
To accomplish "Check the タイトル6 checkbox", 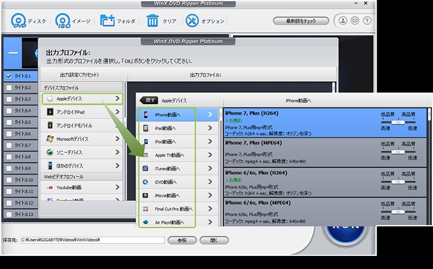I will [9, 134].
